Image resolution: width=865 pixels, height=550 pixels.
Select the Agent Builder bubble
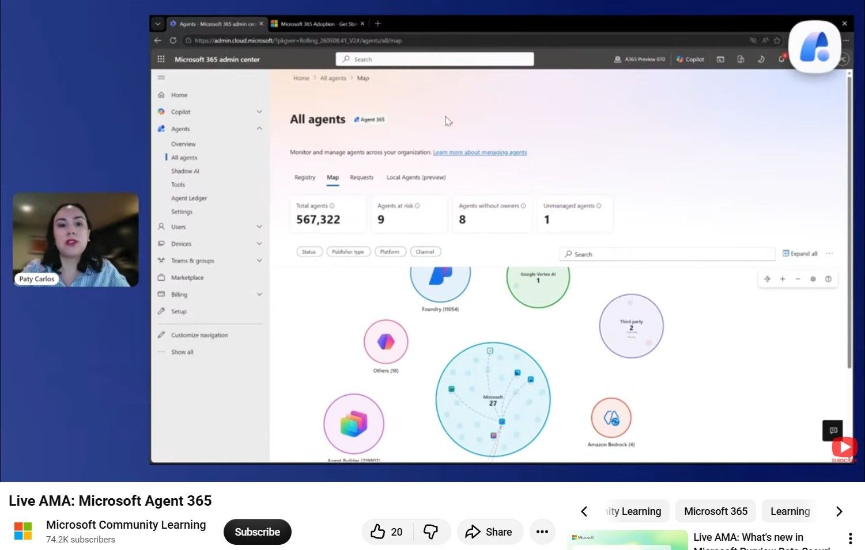(x=354, y=424)
